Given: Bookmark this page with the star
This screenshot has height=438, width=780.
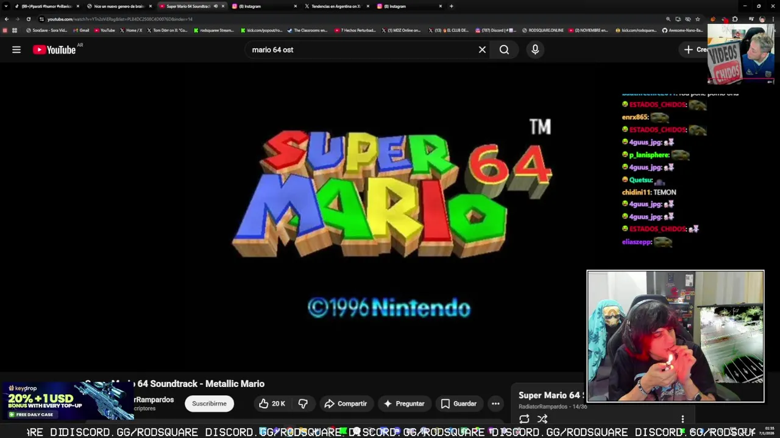Looking at the screenshot, I should coord(698,19).
